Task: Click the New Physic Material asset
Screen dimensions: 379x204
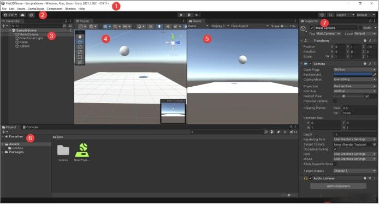Action: (82, 152)
